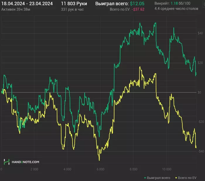
Task: Click the 6 000 x-axis label
Action: pos(100,169)
